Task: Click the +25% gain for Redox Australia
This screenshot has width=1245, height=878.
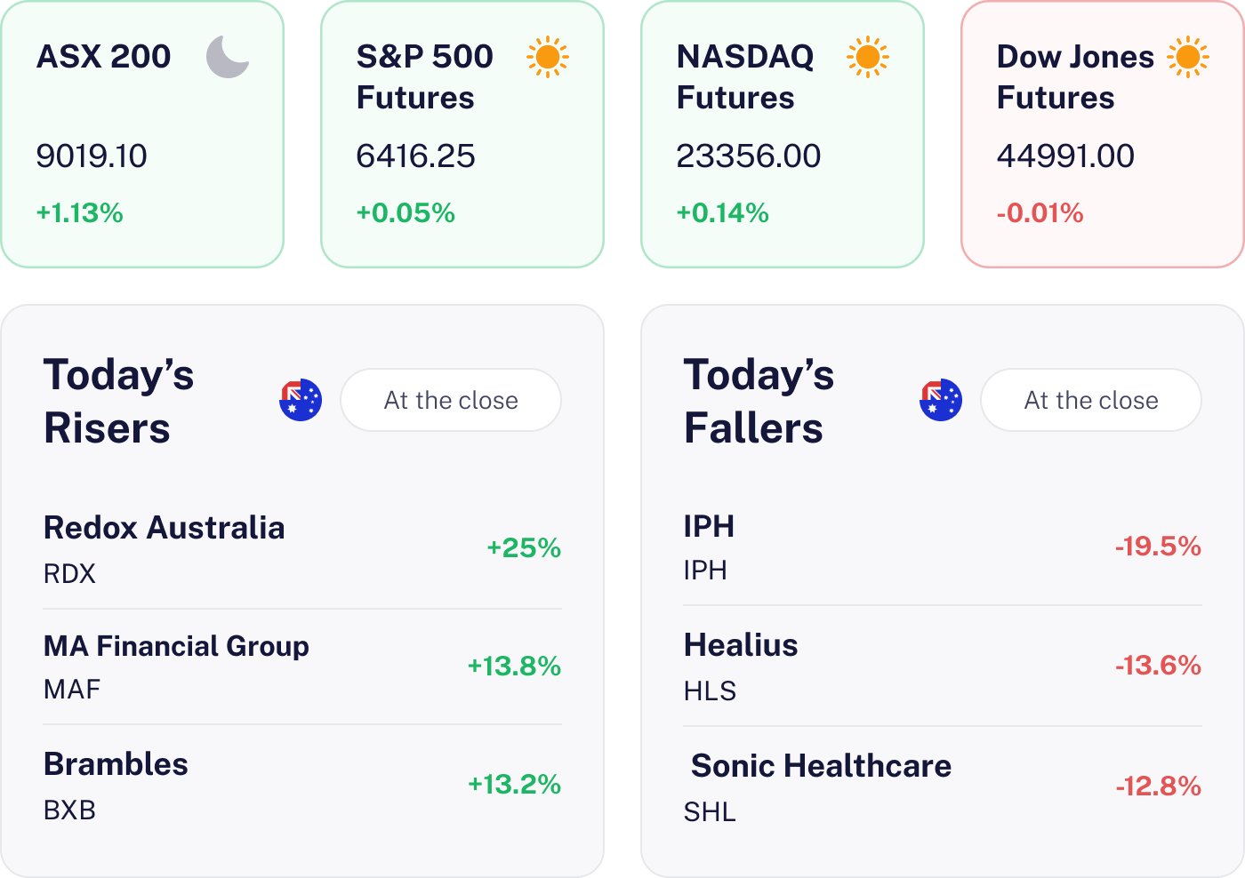Action: click(x=524, y=547)
